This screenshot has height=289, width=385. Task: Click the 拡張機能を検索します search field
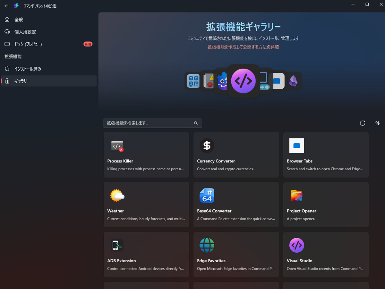pos(152,123)
